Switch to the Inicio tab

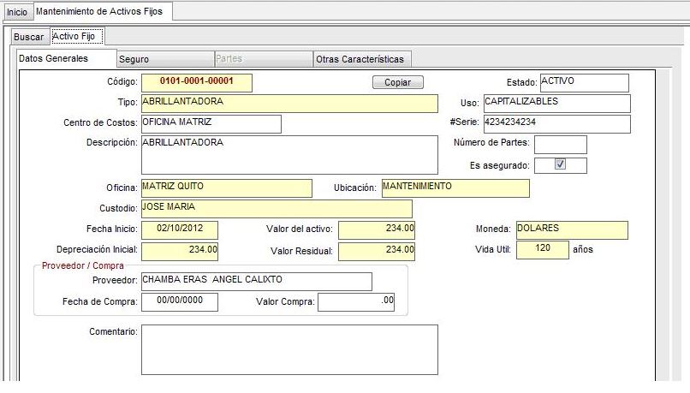pos(16,12)
